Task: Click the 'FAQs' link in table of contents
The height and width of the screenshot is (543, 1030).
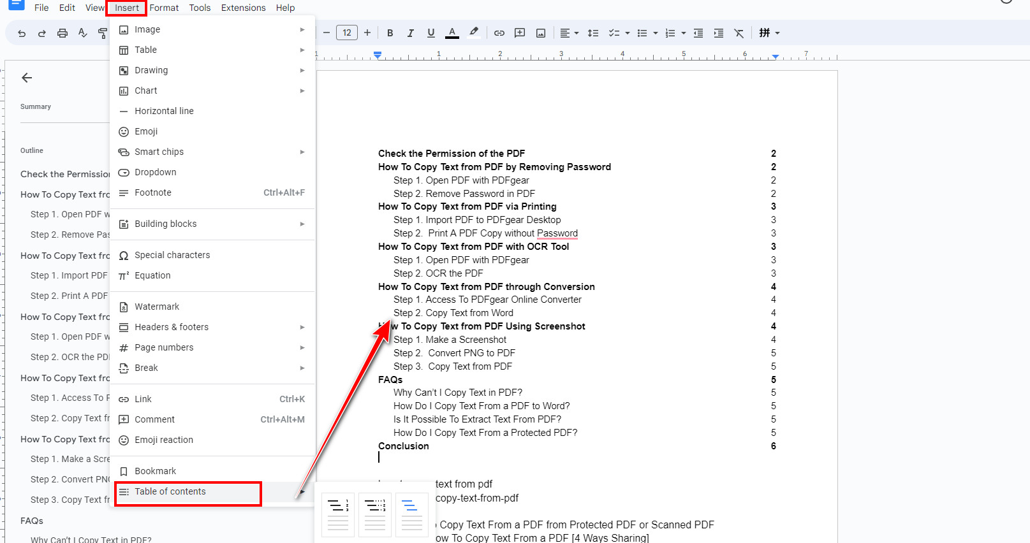Action: [x=390, y=380]
